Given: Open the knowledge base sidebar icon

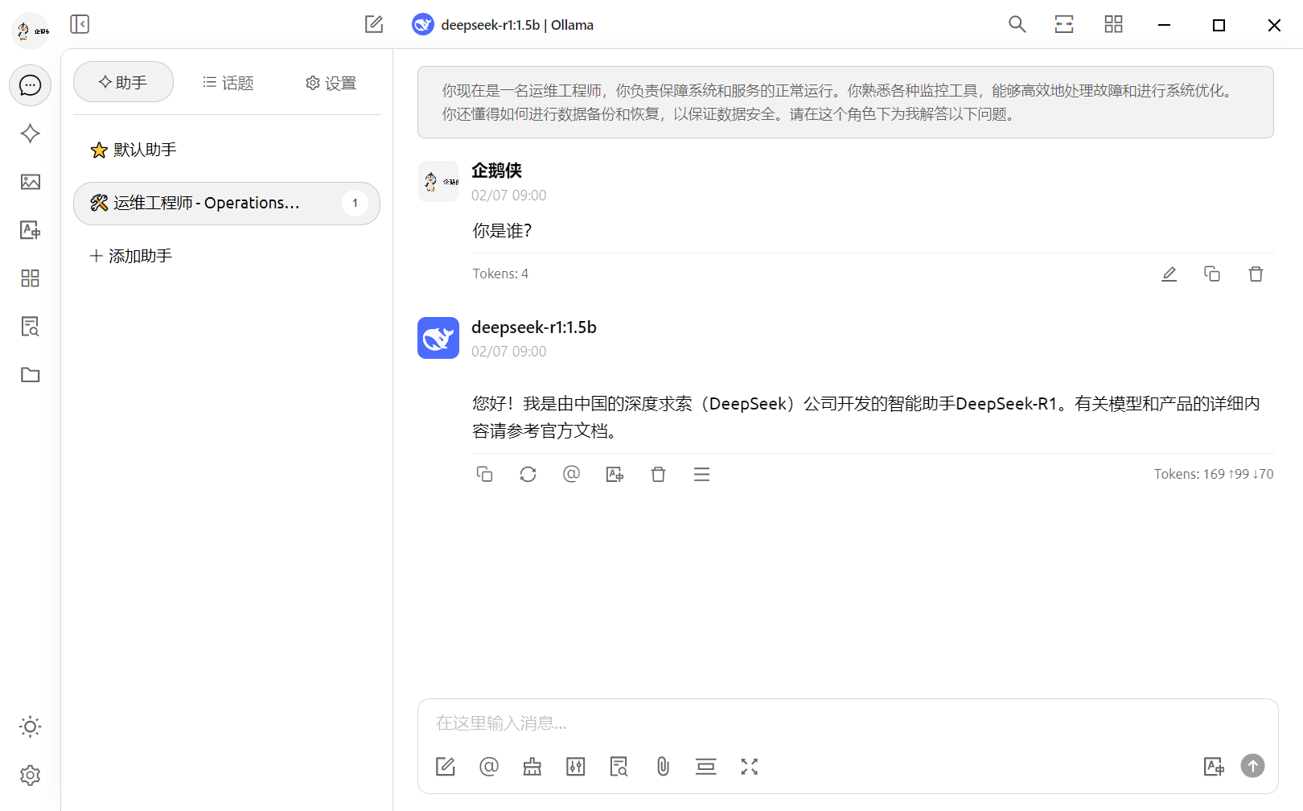Looking at the screenshot, I should point(31,327).
